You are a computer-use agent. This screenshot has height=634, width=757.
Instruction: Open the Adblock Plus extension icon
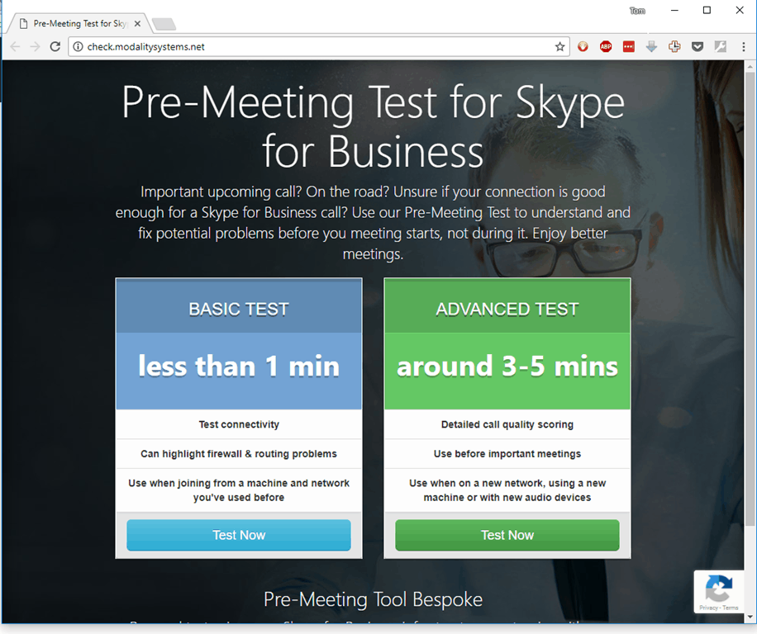pos(606,47)
